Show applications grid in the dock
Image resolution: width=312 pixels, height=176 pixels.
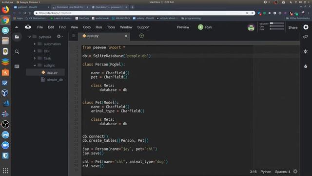click(x=5, y=171)
